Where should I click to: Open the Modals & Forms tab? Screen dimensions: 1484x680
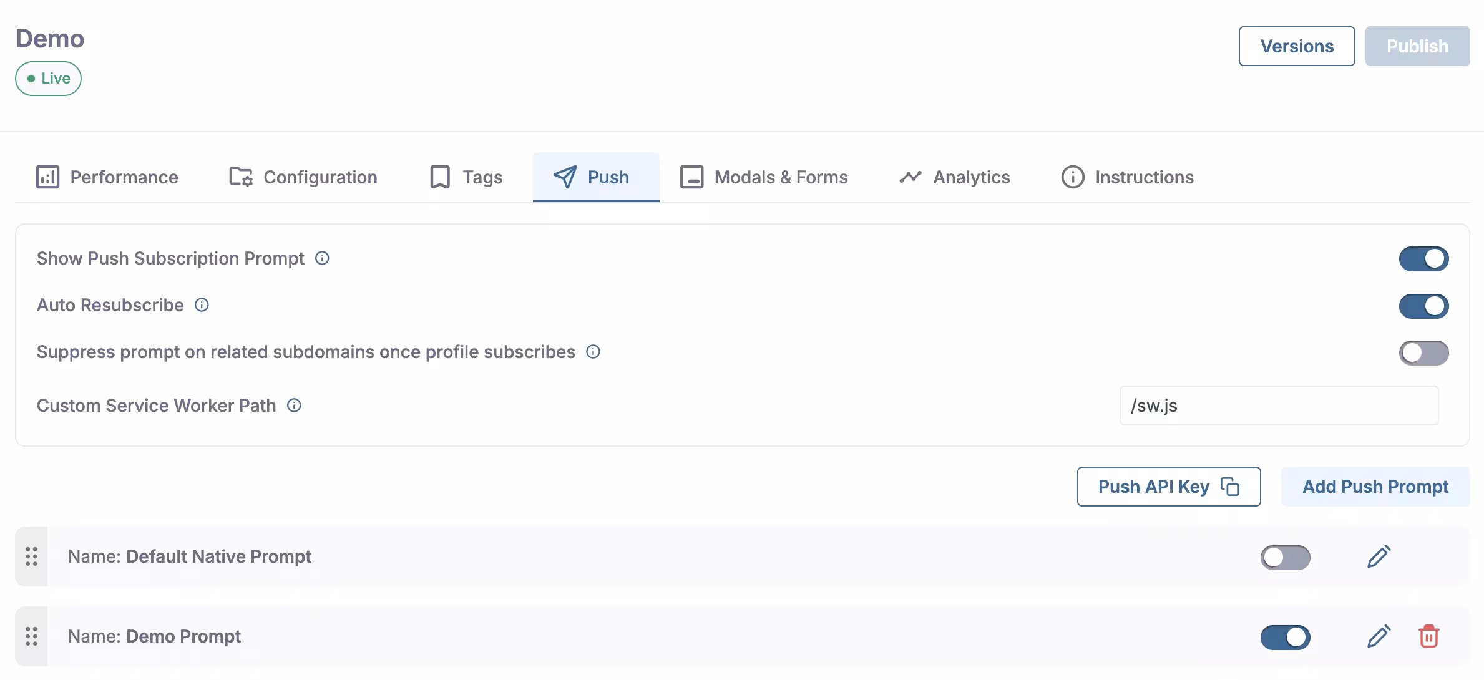764,177
